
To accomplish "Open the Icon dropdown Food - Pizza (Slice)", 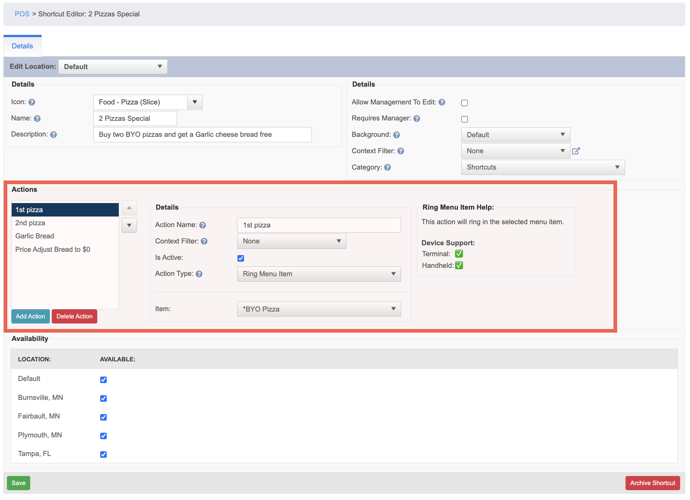I will click(148, 102).
